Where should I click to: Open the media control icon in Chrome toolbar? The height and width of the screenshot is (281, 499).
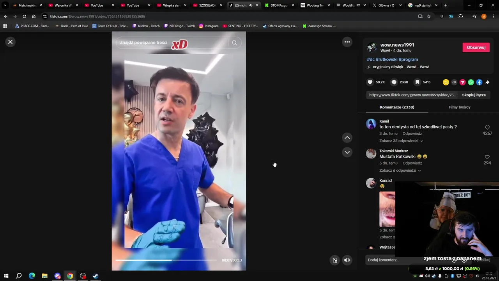474,16
